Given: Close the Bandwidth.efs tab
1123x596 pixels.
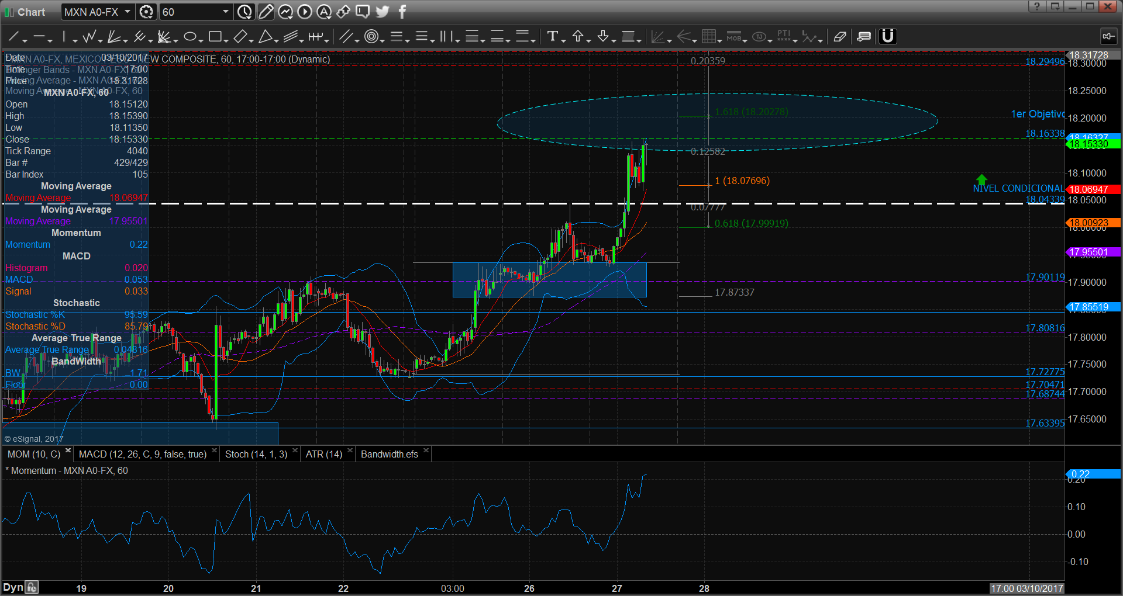Looking at the screenshot, I should (x=426, y=451).
